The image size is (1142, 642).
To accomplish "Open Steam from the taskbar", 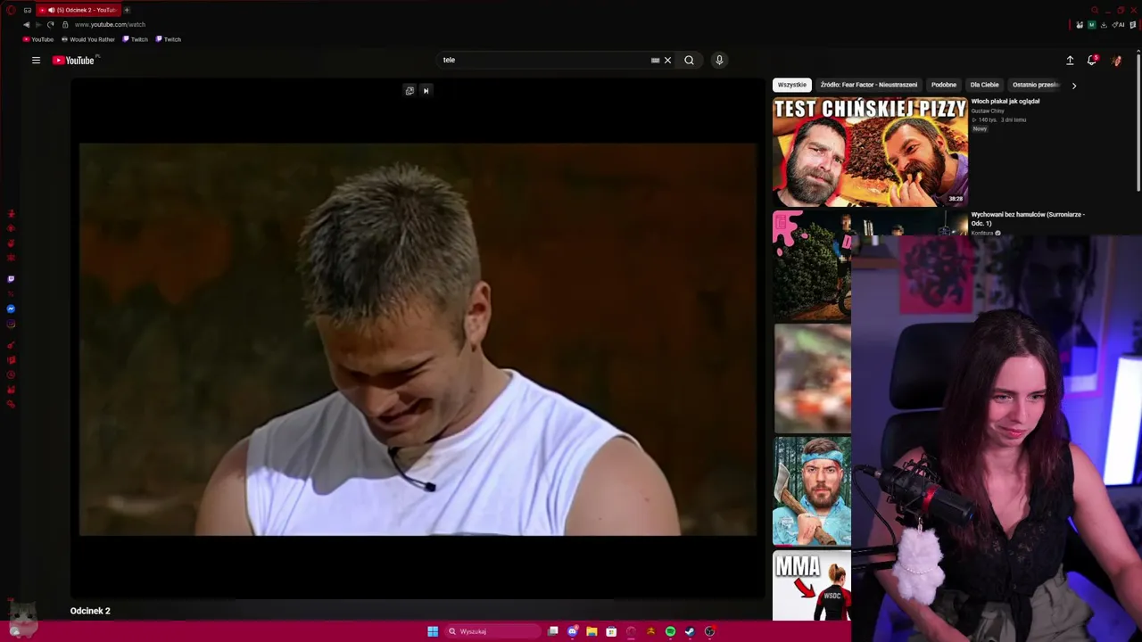I will 690,631.
